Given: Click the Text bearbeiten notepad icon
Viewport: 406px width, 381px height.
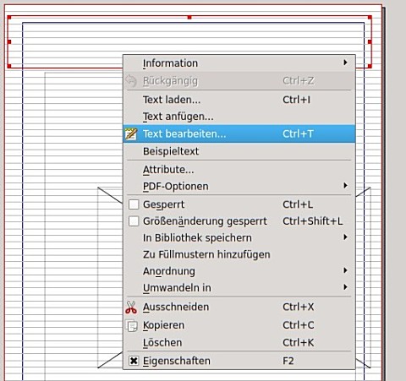Looking at the screenshot, I should click(x=131, y=133).
